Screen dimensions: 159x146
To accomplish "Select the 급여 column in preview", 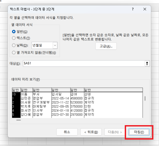I will click(x=74, y=94).
